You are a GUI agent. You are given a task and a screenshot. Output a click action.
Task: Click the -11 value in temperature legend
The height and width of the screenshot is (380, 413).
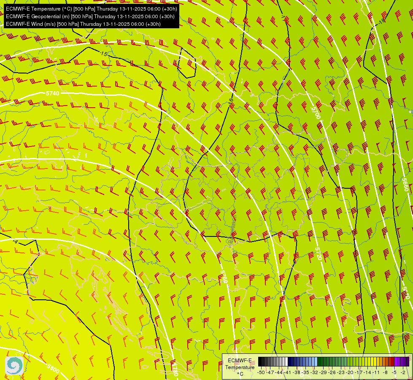(376, 372)
